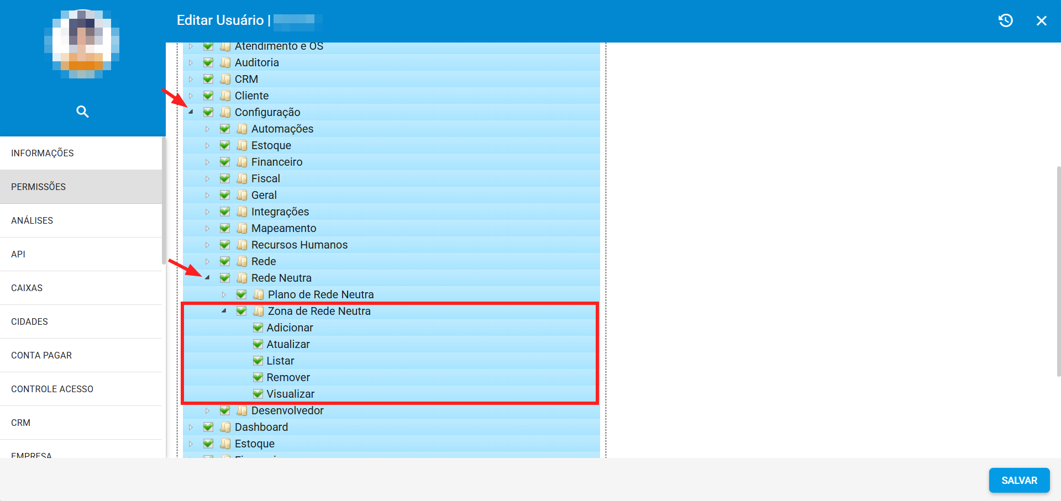Click the Rede Neutra folder icon
This screenshot has height=501, width=1061.
click(242, 278)
